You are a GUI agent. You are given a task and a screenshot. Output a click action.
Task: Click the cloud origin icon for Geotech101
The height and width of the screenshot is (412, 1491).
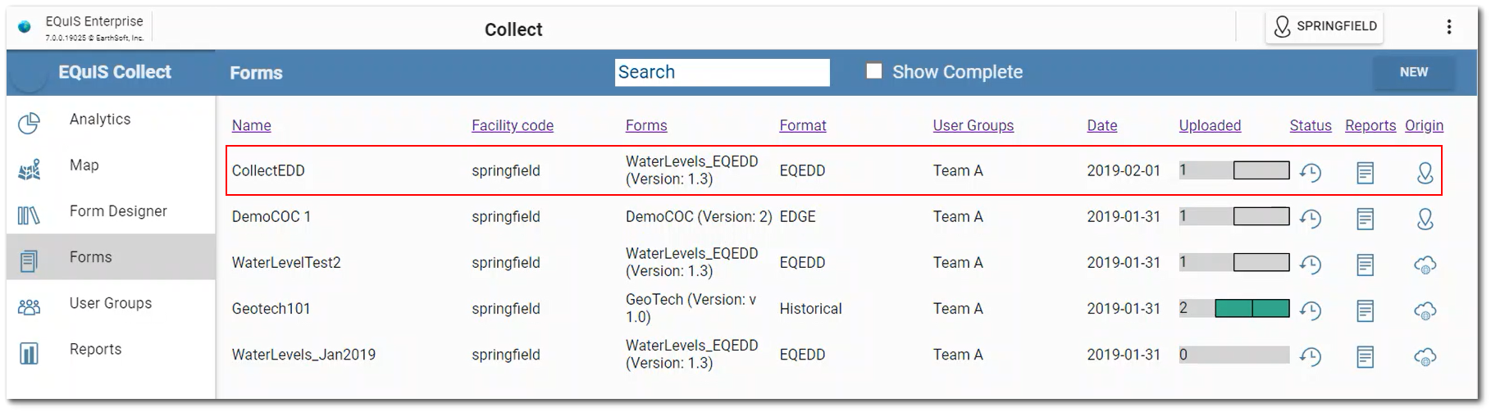point(1425,310)
